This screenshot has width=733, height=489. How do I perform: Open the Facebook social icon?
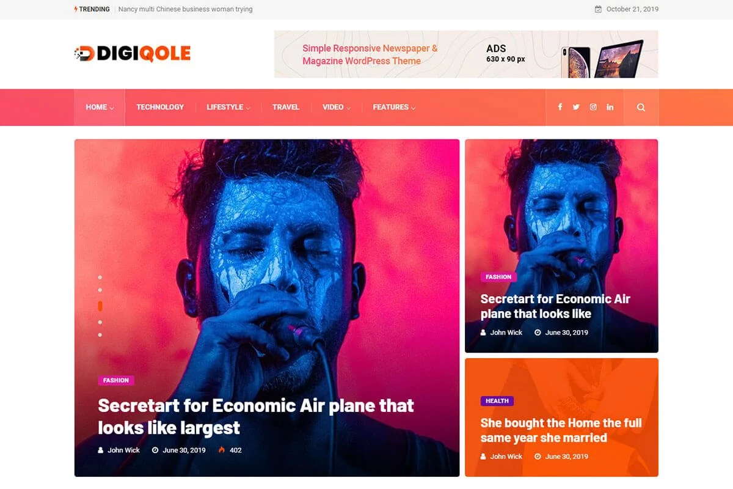tap(560, 107)
